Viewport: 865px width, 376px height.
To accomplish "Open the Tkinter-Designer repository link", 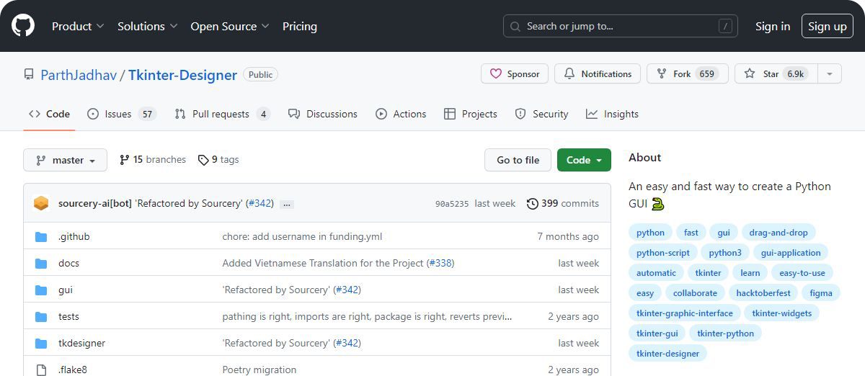I will click(182, 75).
